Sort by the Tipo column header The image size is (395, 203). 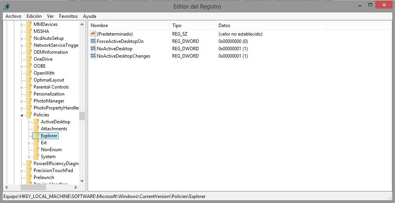(193, 26)
